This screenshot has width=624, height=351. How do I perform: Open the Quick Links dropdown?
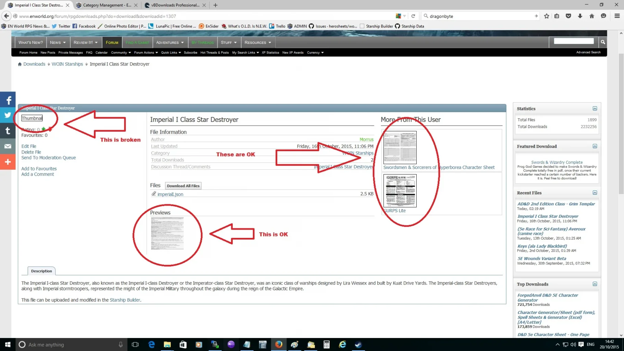[171, 52]
